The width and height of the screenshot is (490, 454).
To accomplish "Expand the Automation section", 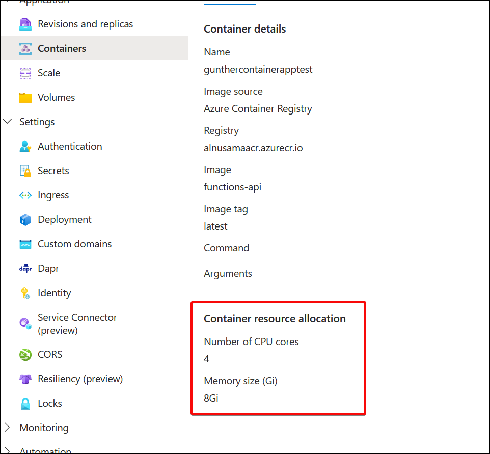I will click(x=7, y=450).
